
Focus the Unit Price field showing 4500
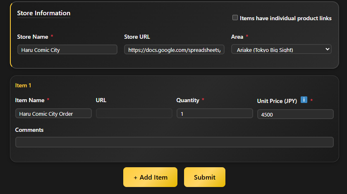(295, 114)
